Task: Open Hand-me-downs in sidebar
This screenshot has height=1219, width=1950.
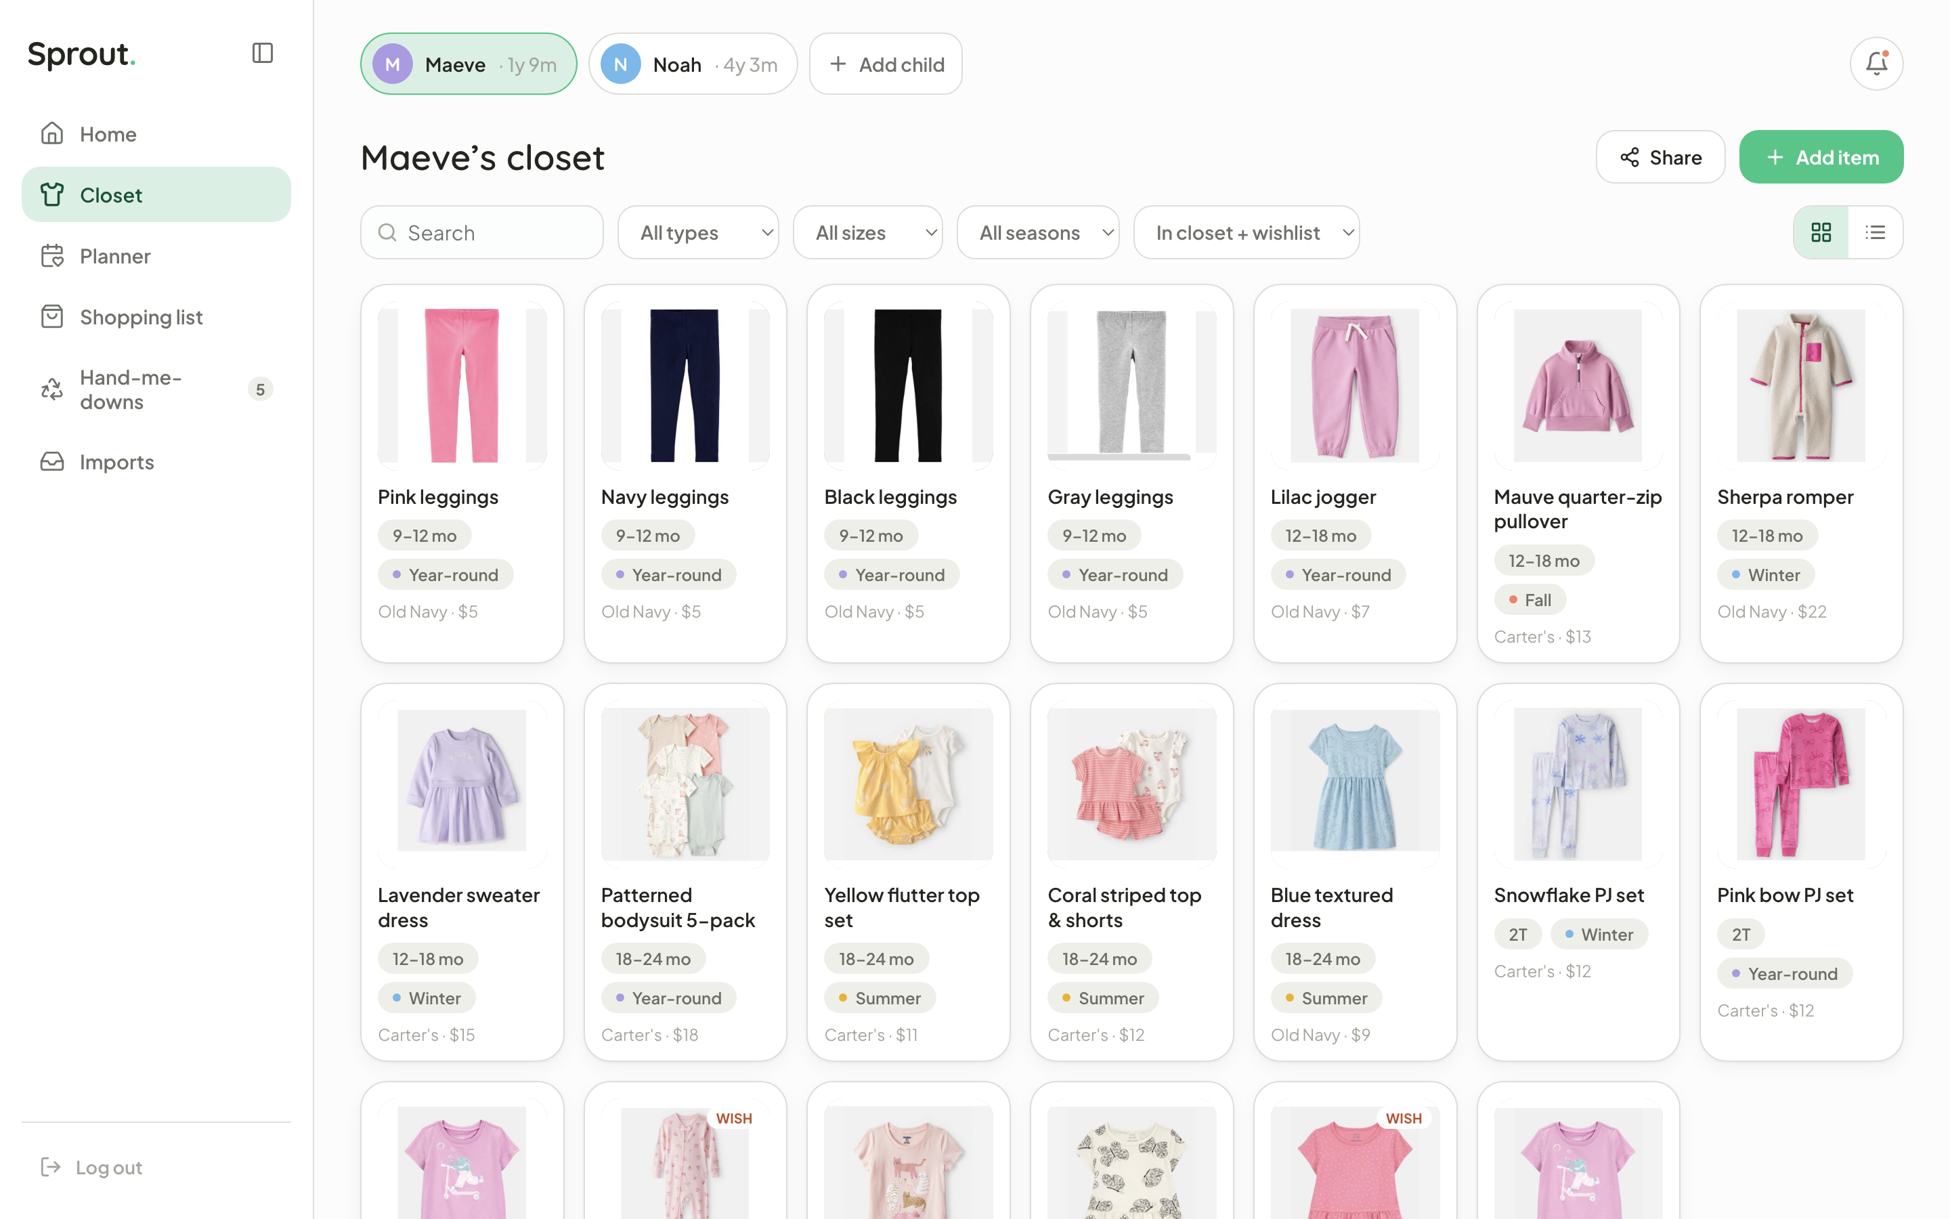Action: point(156,389)
